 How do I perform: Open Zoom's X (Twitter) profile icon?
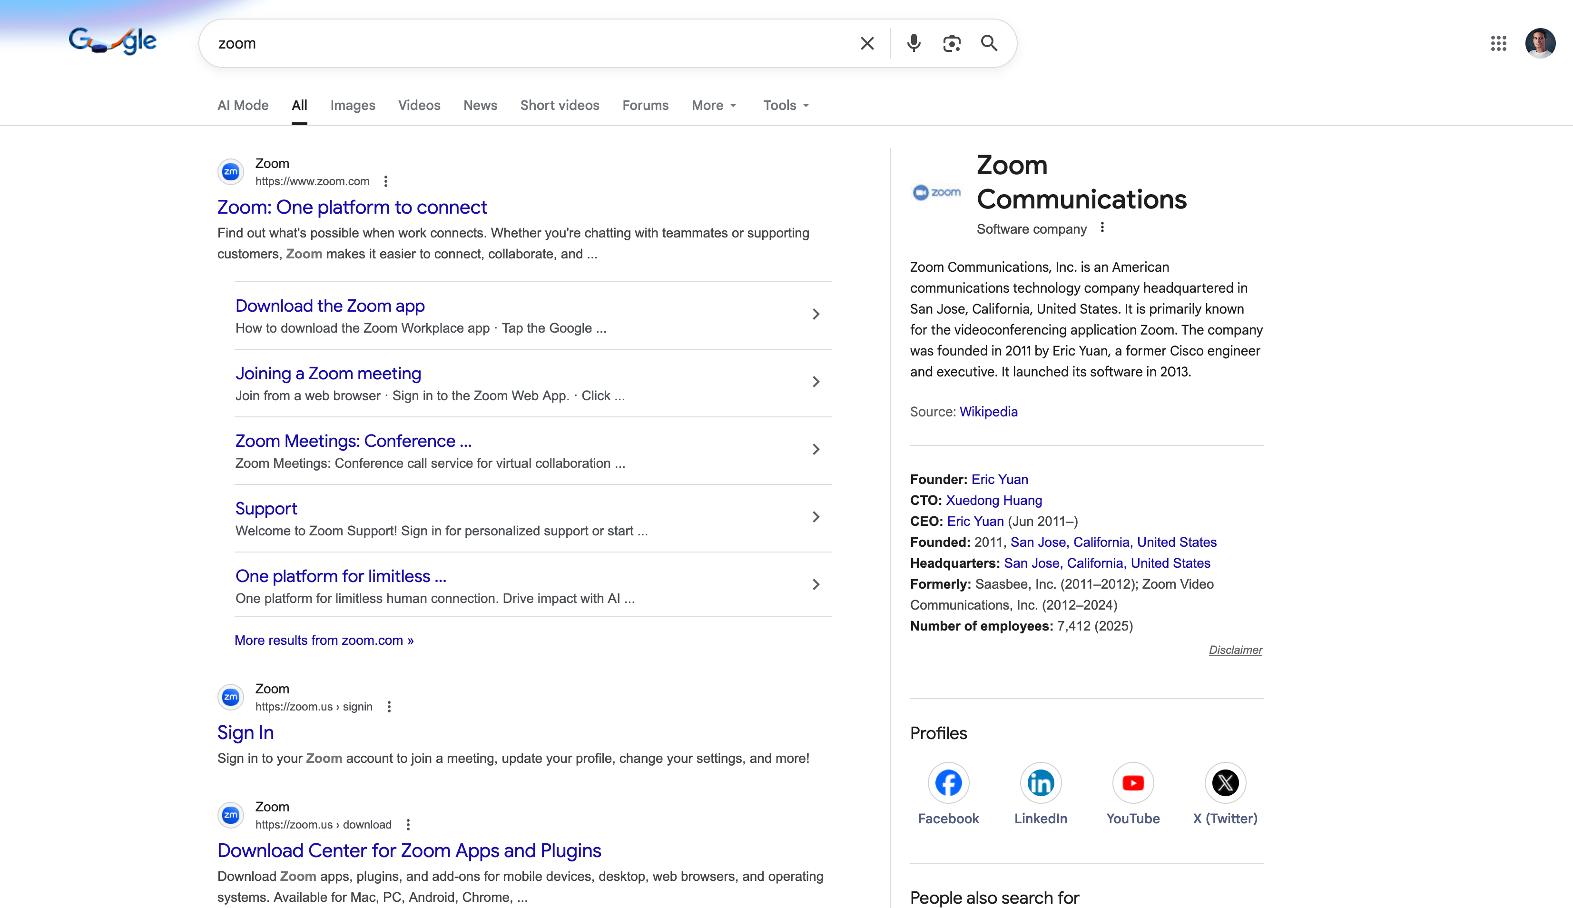[1225, 783]
